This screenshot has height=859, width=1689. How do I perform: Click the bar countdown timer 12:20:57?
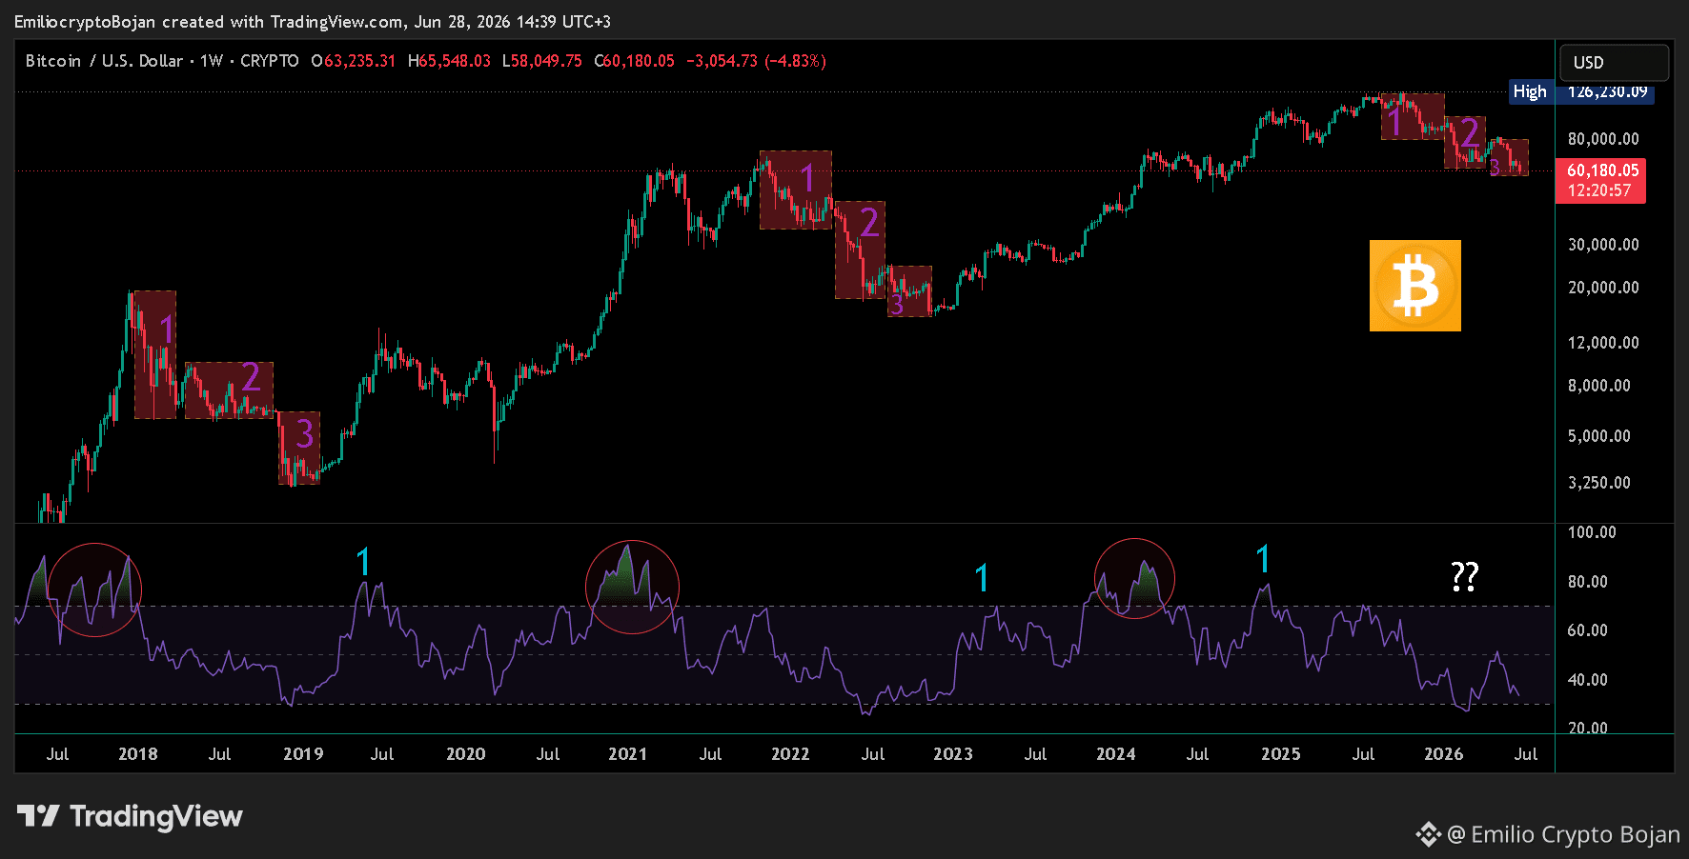(1599, 190)
